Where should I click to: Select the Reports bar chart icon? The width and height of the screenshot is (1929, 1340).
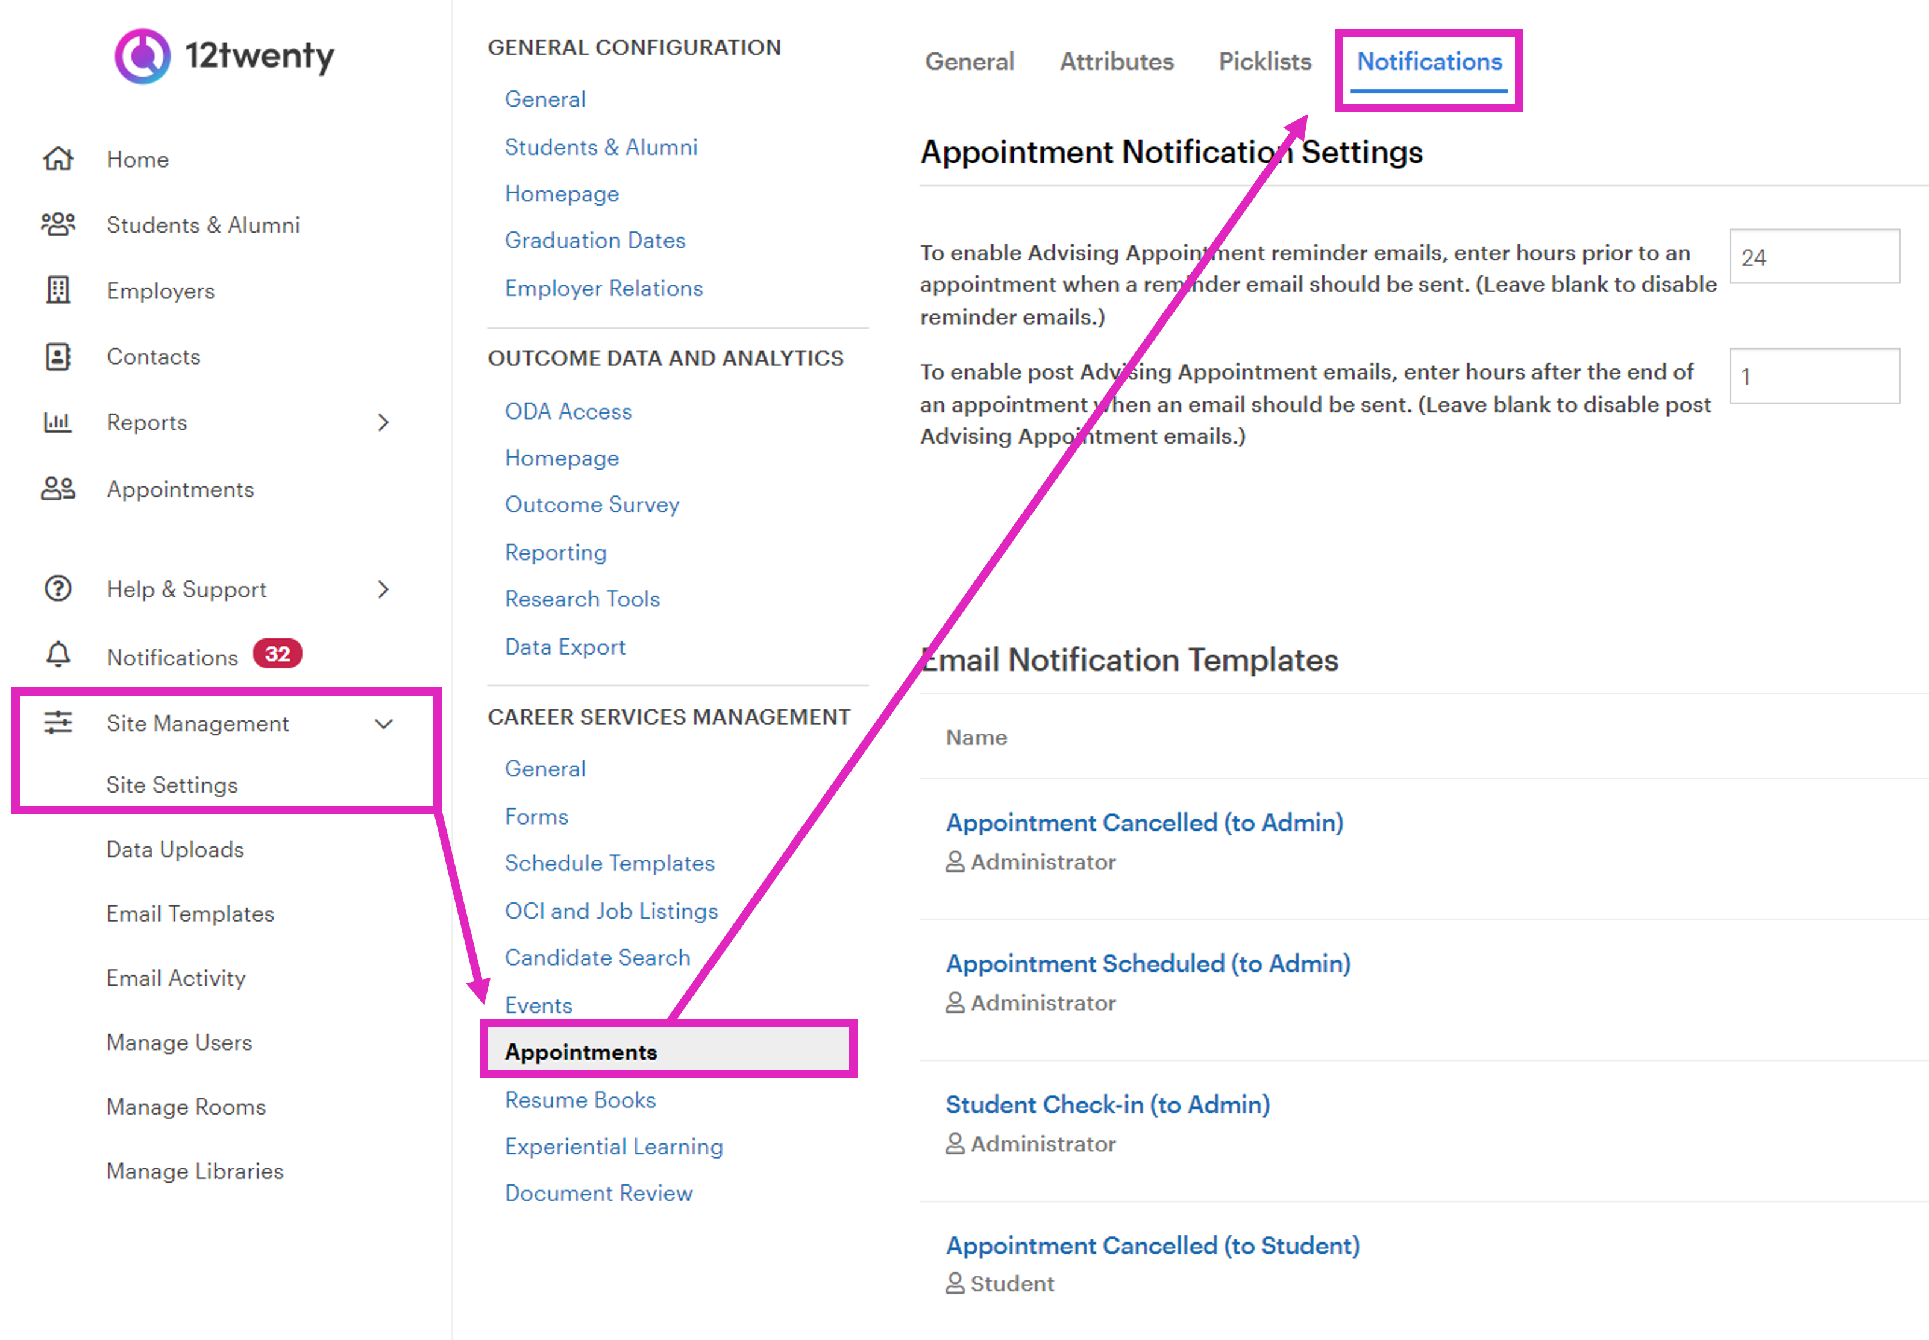(57, 423)
